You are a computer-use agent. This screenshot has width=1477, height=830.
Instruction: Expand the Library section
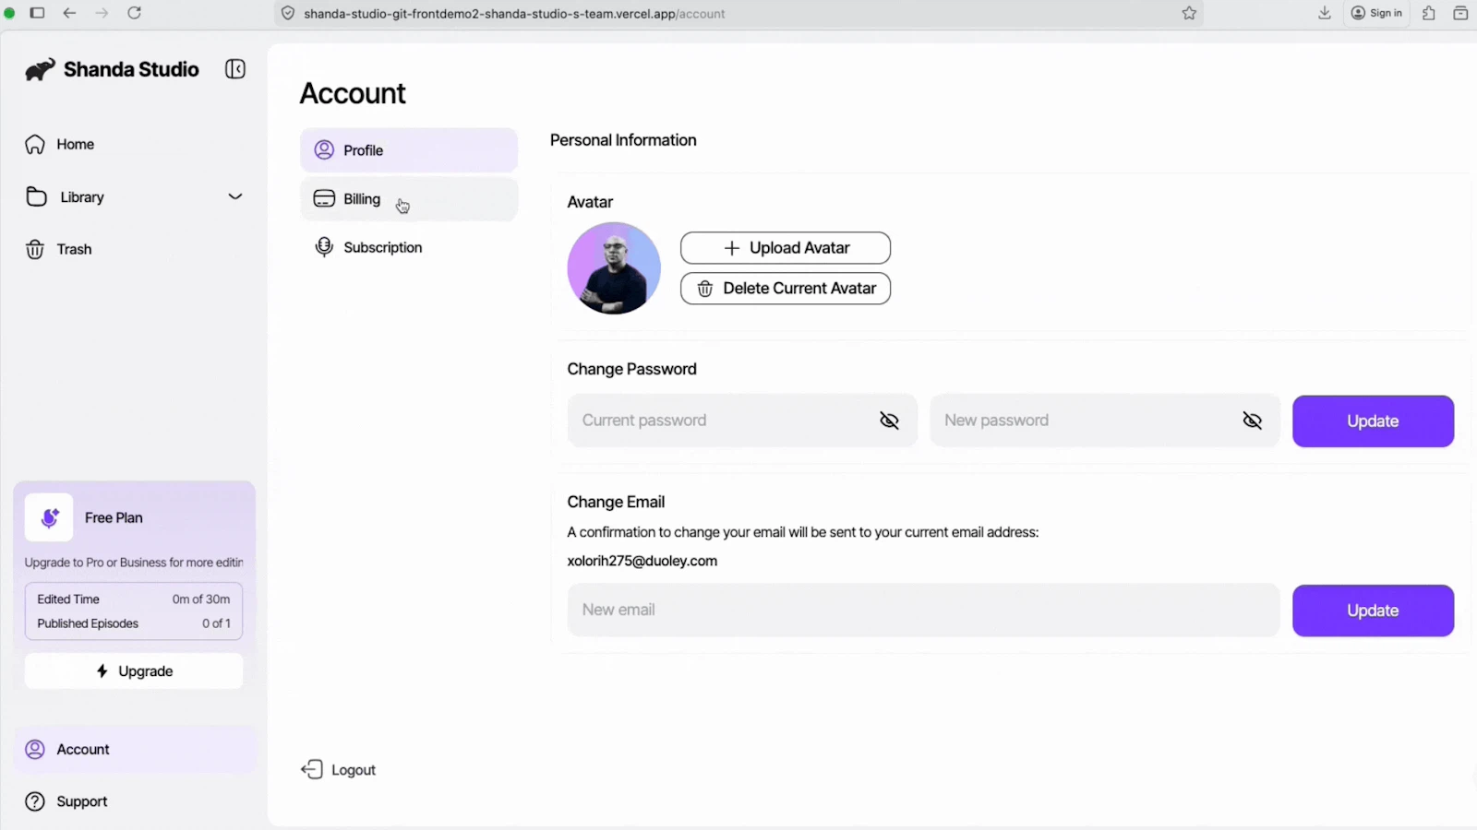point(235,196)
